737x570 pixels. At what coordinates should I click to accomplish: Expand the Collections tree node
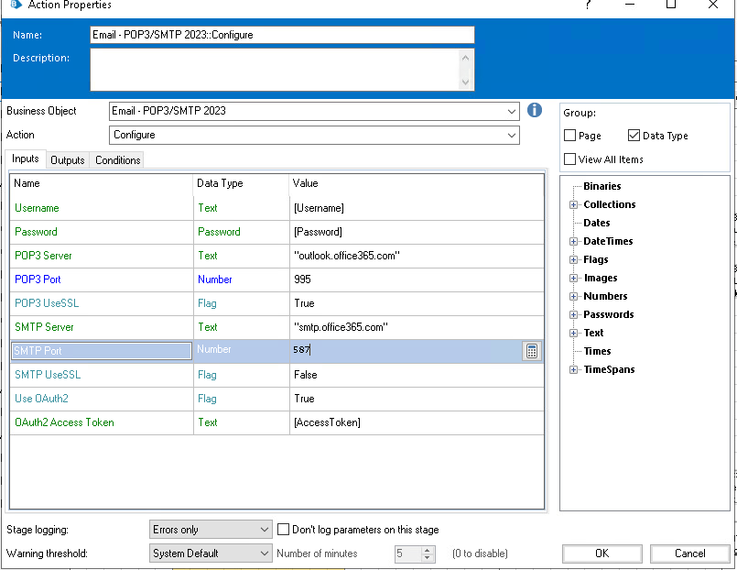[573, 205]
